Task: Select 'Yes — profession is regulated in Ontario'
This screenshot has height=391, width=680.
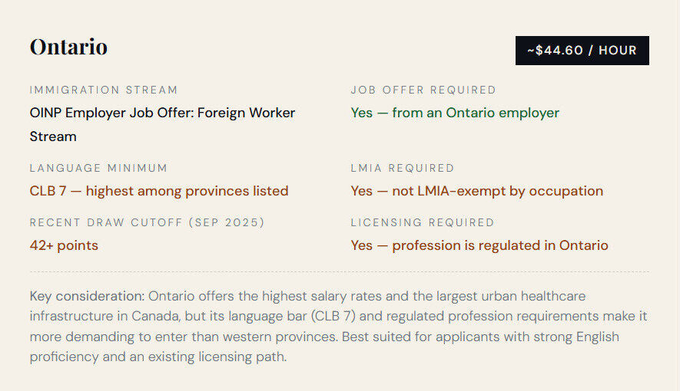Action: pyautogui.click(x=479, y=245)
